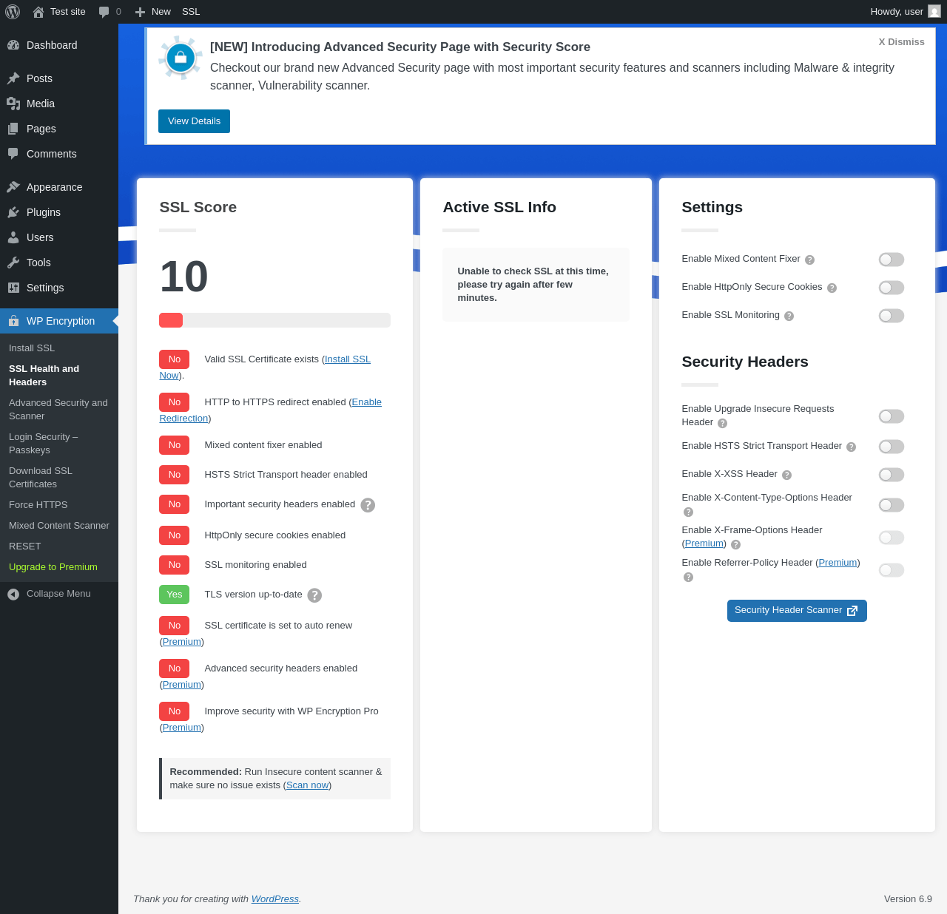Toggle Enable Mixed Content Fixer switch

892,260
